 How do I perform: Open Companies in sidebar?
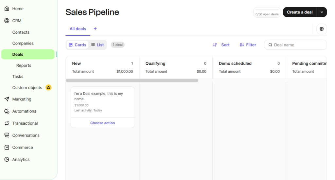[23, 44]
